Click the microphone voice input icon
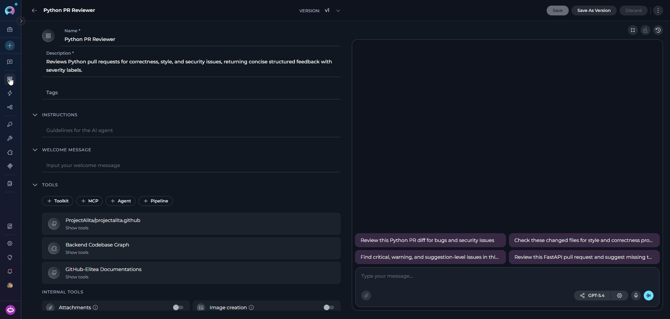 (x=636, y=296)
